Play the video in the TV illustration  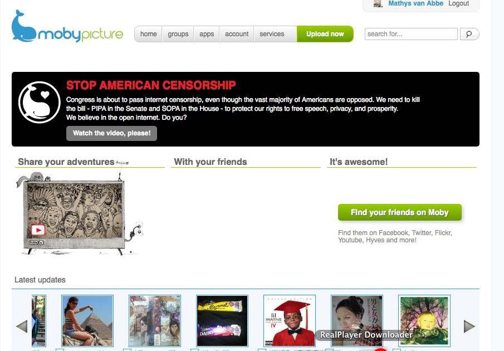click(38, 230)
